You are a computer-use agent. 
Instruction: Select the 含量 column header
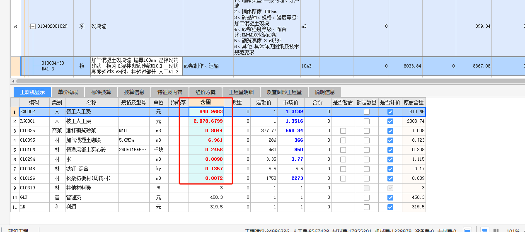point(206,102)
